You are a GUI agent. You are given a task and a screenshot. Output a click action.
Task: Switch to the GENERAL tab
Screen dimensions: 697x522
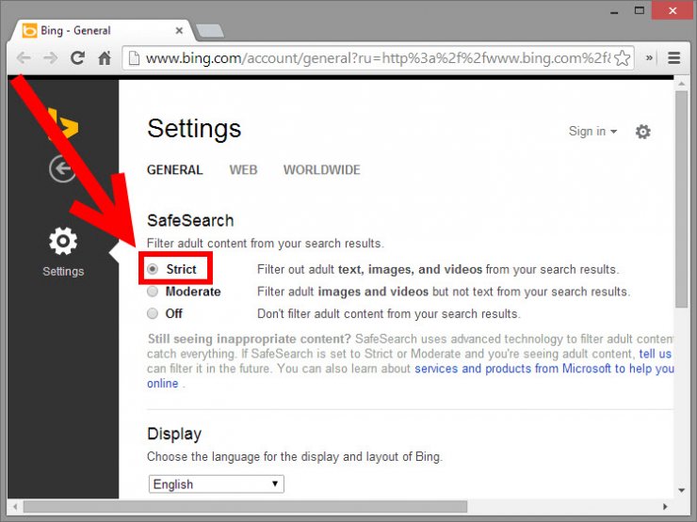[x=174, y=170]
